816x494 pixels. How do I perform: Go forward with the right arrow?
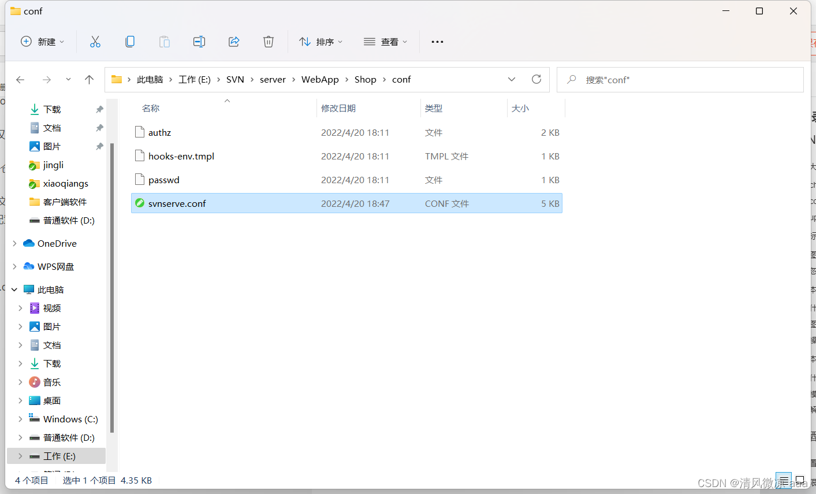click(x=47, y=80)
